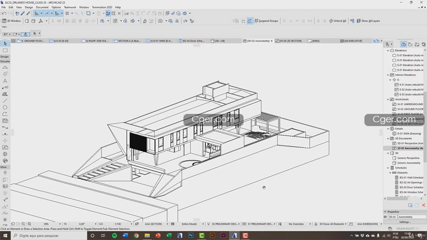
Task: Select IES-01 Wall Schedule item
Action: pyautogui.click(x=409, y=177)
